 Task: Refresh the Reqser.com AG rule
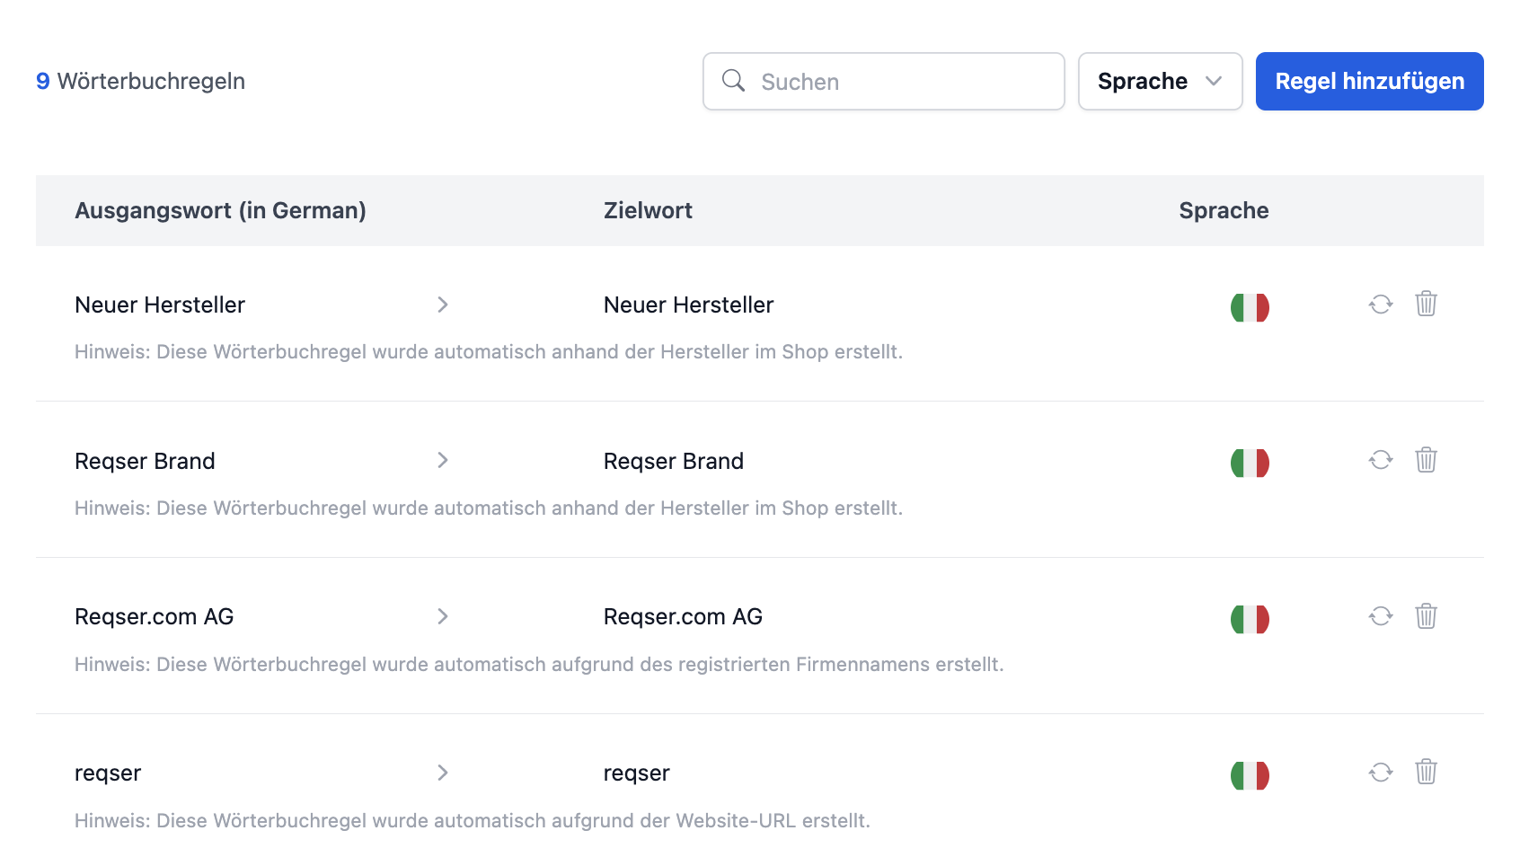pyautogui.click(x=1380, y=616)
